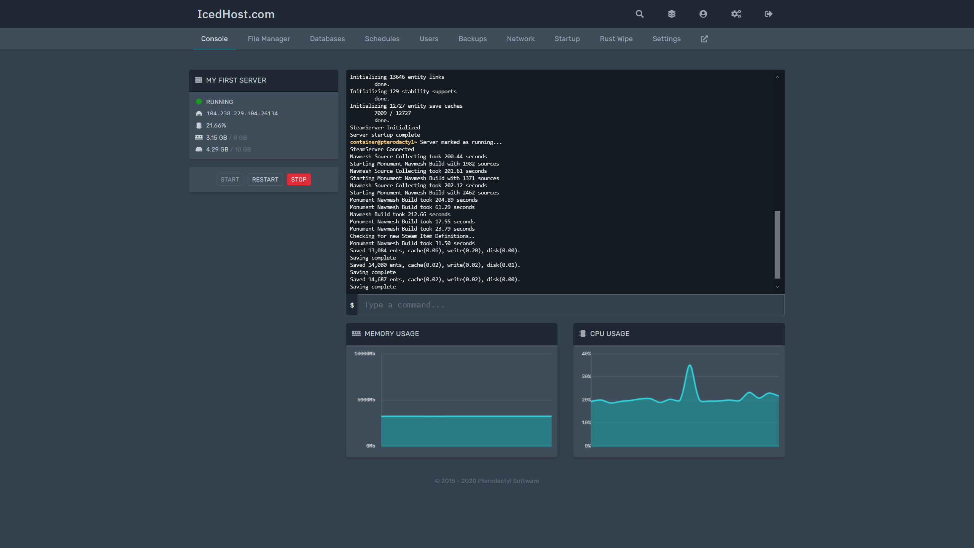
Task: Click the logout/exit arrow icon in top bar
Action: pos(769,14)
